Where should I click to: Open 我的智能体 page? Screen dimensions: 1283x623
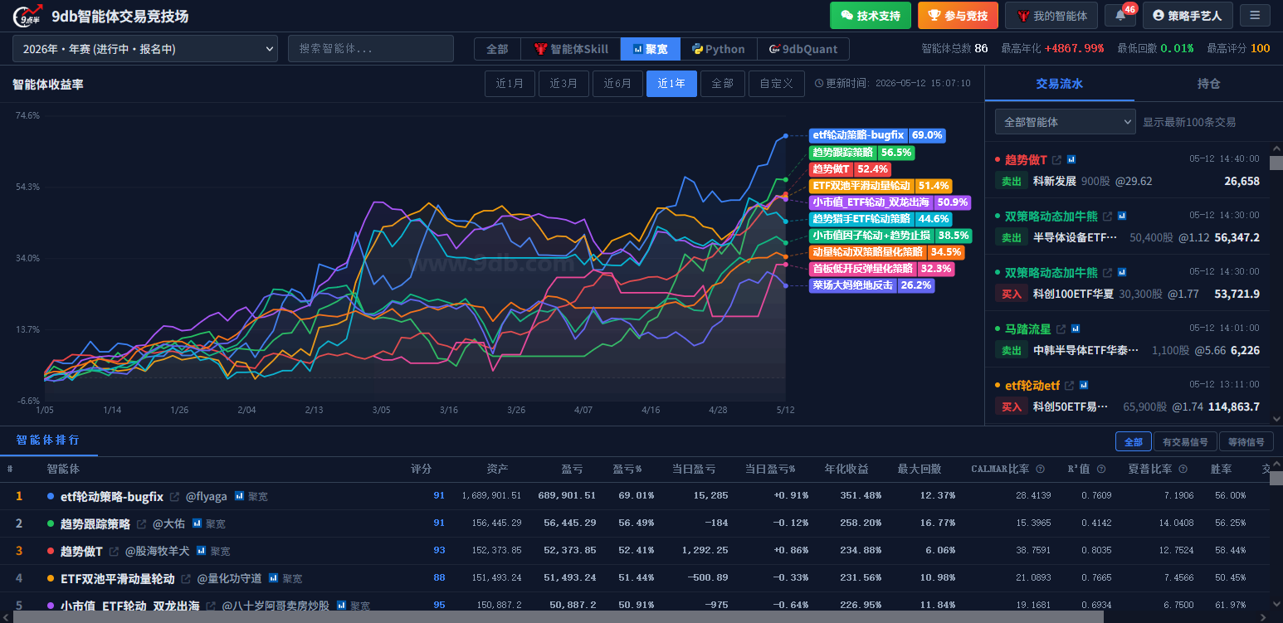(1051, 15)
